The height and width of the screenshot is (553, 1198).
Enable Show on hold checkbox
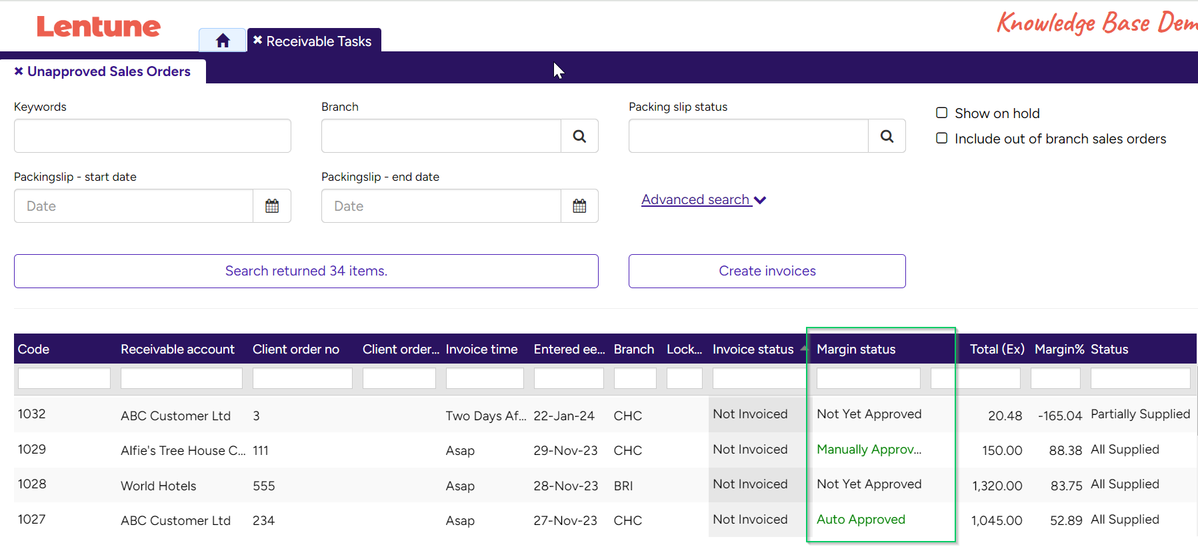(942, 113)
